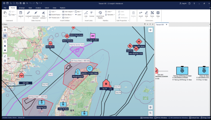Switch to the Select ribbon tab
211x120 pixels.
coord(47,8)
